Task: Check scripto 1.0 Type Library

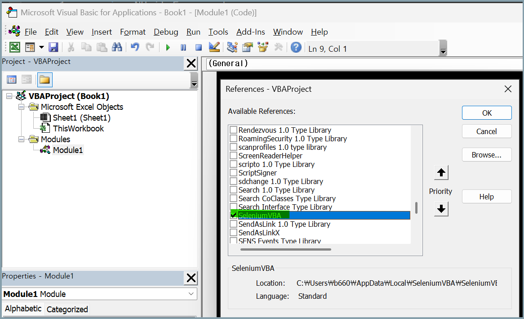Action: (x=234, y=164)
